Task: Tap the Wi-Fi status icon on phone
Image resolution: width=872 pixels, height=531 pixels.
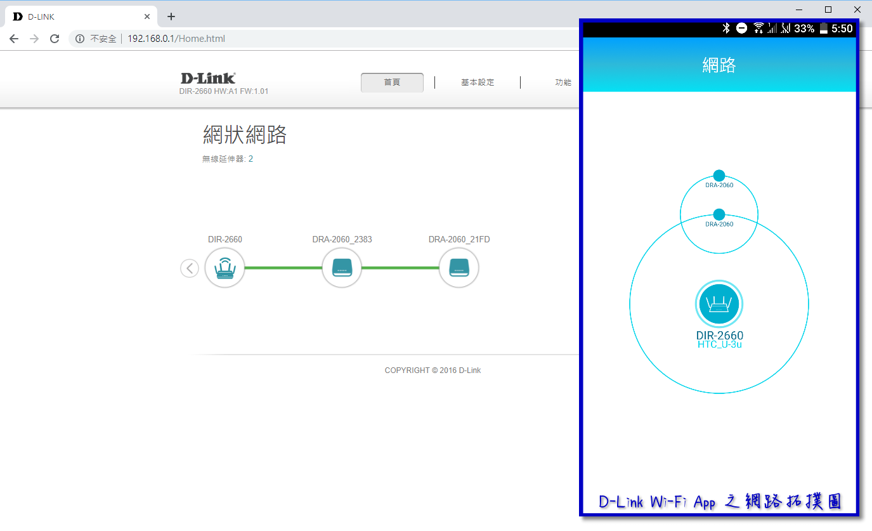Action: pyautogui.click(x=758, y=28)
